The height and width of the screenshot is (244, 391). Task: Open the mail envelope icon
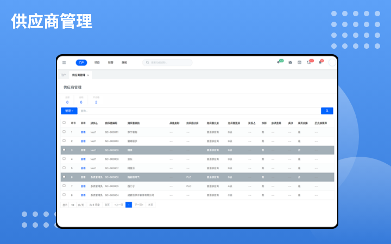point(290,62)
